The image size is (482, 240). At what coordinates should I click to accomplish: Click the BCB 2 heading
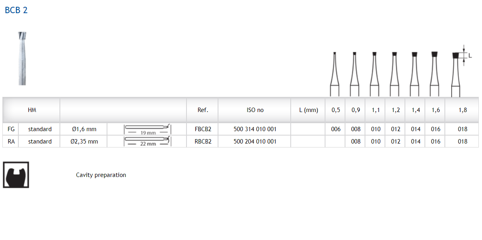tap(16, 10)
